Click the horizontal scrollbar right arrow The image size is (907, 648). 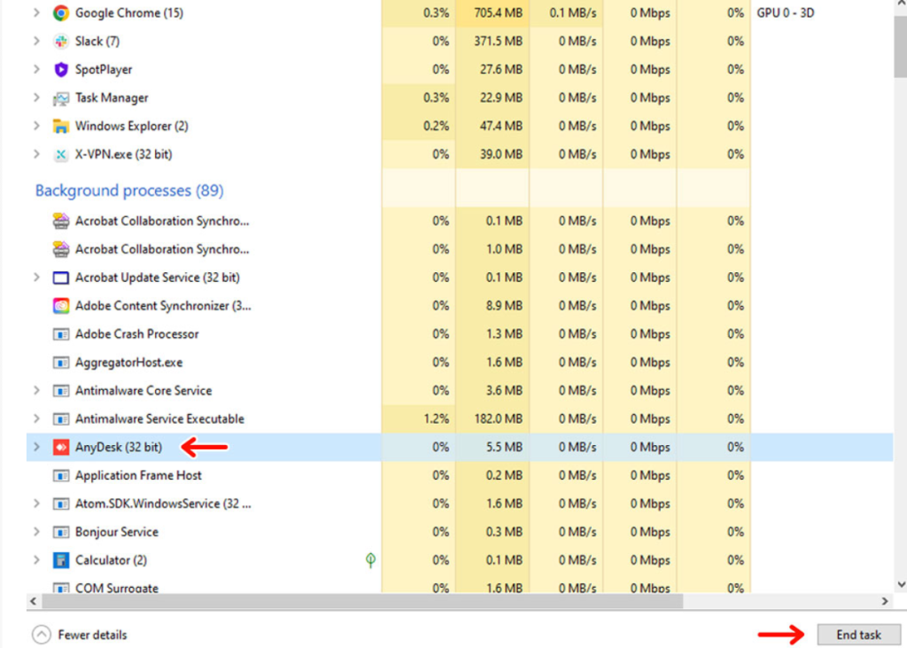pos(885,602)
